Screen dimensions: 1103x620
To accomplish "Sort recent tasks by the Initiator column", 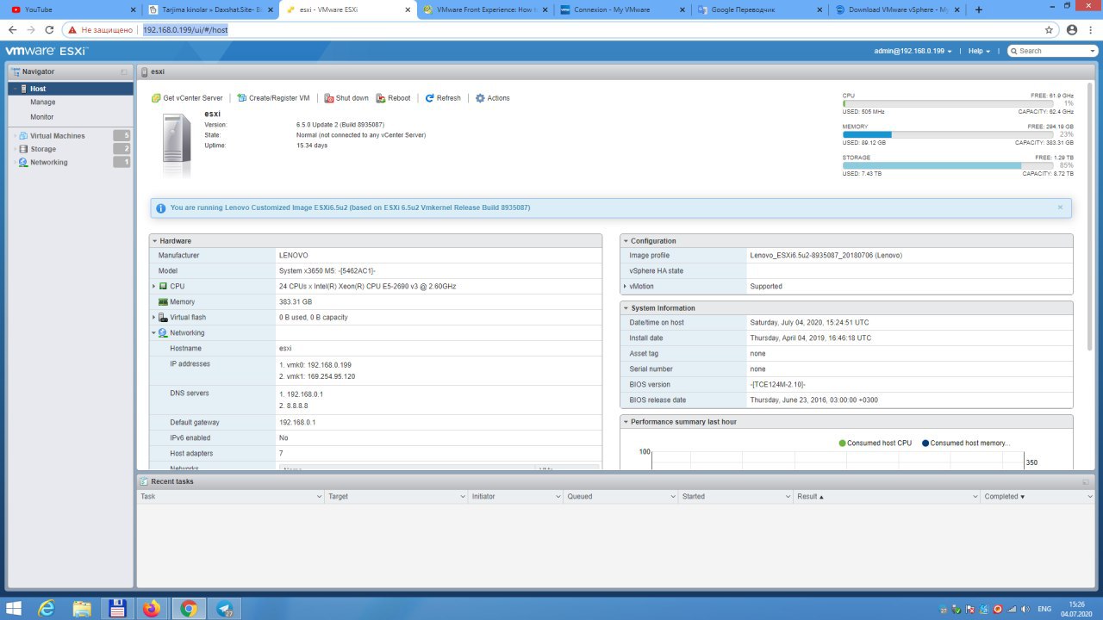I will [515, 497].
